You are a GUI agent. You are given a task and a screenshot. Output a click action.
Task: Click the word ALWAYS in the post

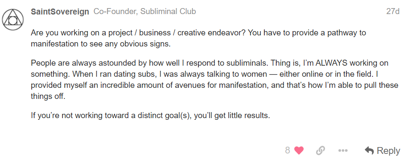click(x=332, y=63)
